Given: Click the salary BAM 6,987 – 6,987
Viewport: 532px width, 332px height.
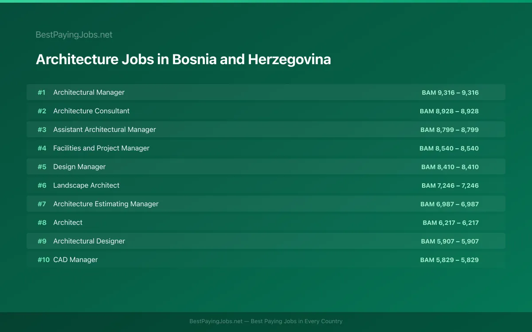Looking at the screenshot, I should (x=450, y=204).
